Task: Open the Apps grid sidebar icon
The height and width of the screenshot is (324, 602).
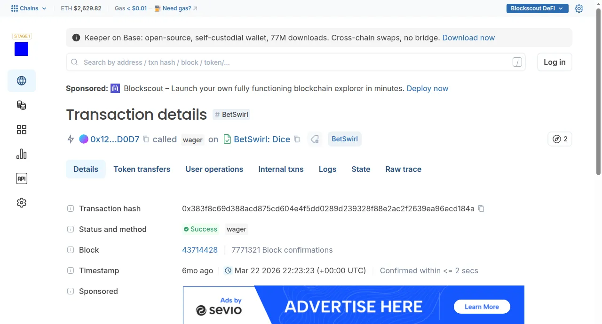Action: (22, 130)
